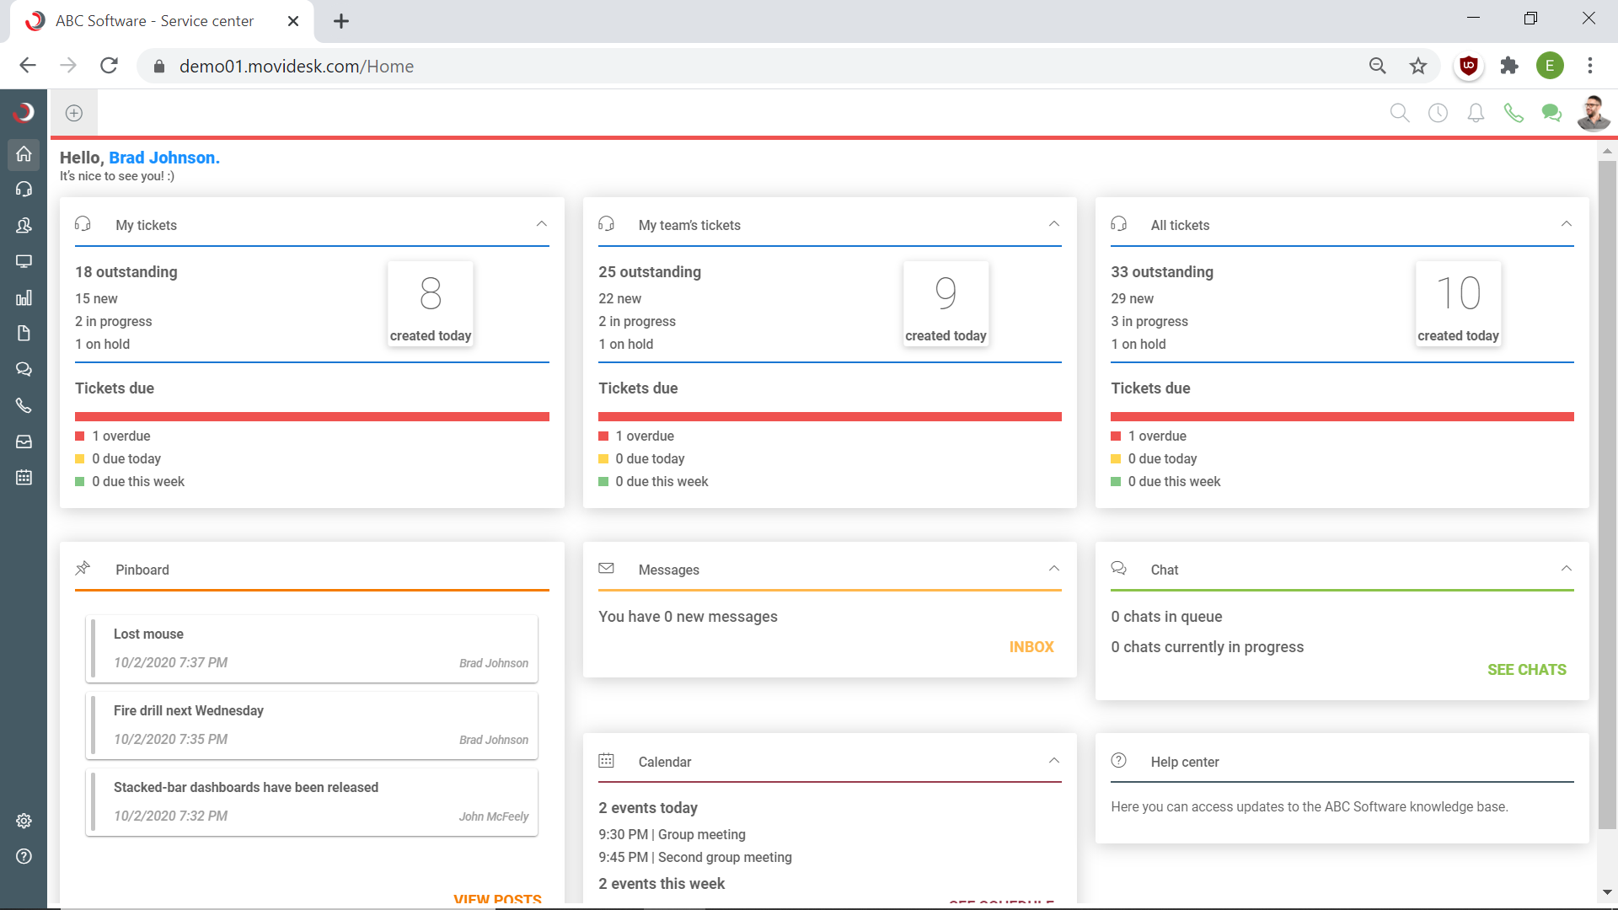Viewport: 1618px width, 910px height.
Task: Collapse the Calendar panel
Action: point(1054,761)
